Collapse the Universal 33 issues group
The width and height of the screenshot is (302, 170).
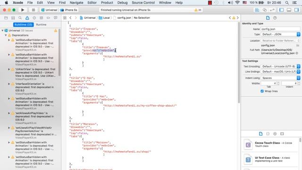[x=2, y=30]
